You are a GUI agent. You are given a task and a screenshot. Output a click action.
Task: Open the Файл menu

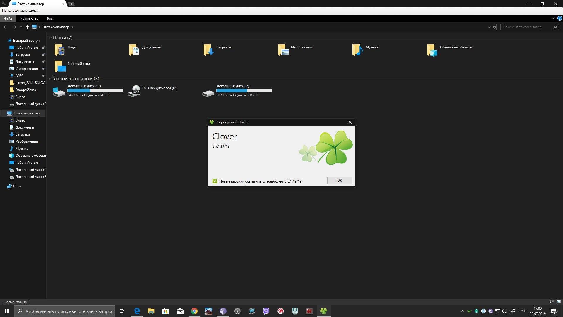pyautogui.click(x=8, y=18)
